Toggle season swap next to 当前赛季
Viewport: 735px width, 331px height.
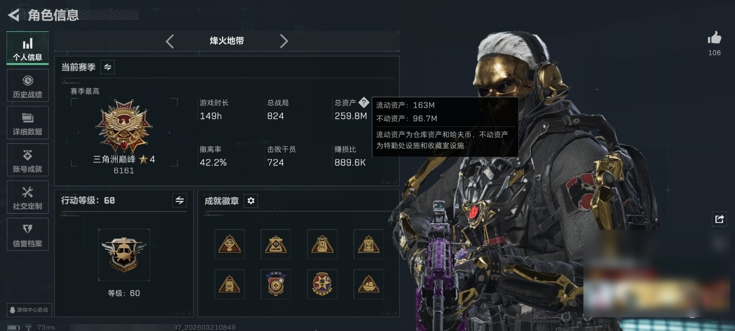click(x=107, y=67)
